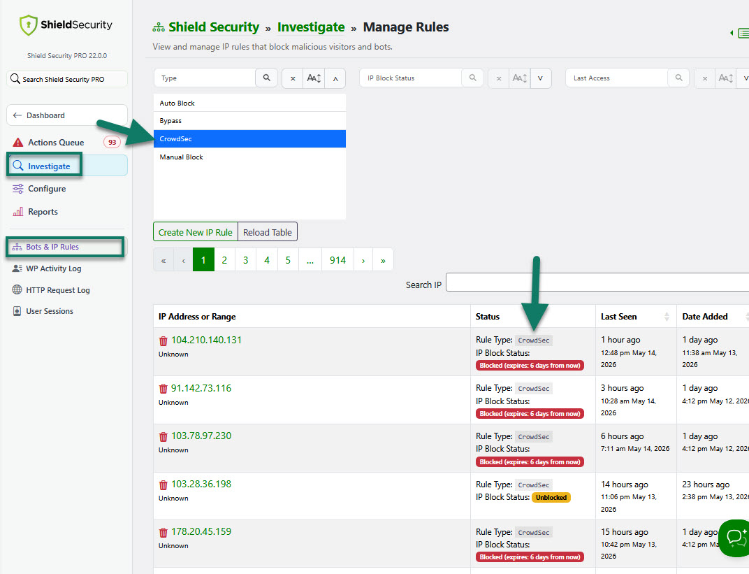This screenshot has width=749, height=574.
Task: Click the Search Shield Security PRO box
Action: [67, 79]
